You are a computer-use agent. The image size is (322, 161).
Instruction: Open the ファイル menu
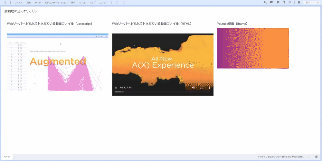tap(18, 3)
